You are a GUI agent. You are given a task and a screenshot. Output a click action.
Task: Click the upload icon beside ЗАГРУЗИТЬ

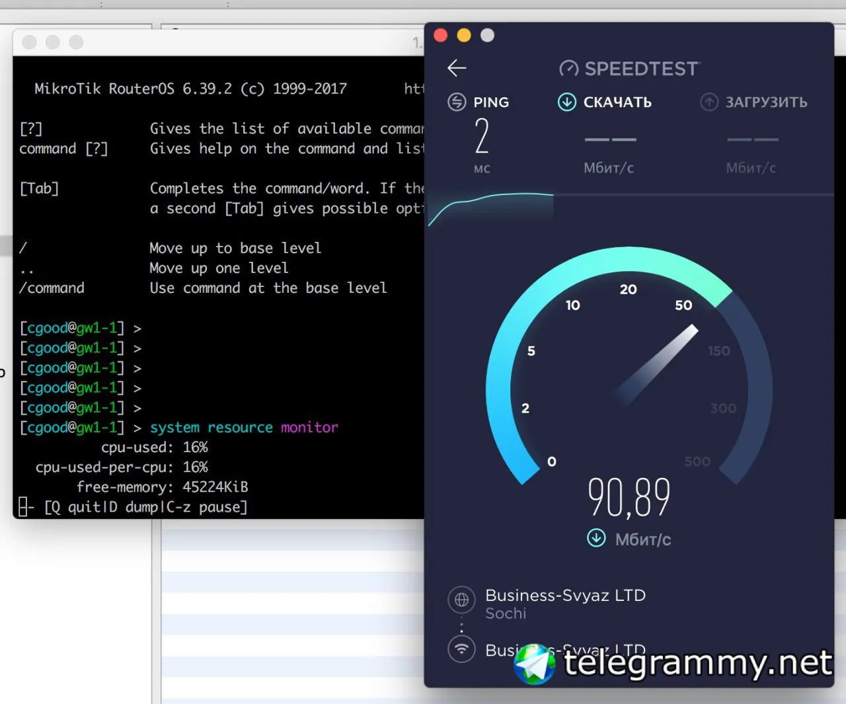709,102
